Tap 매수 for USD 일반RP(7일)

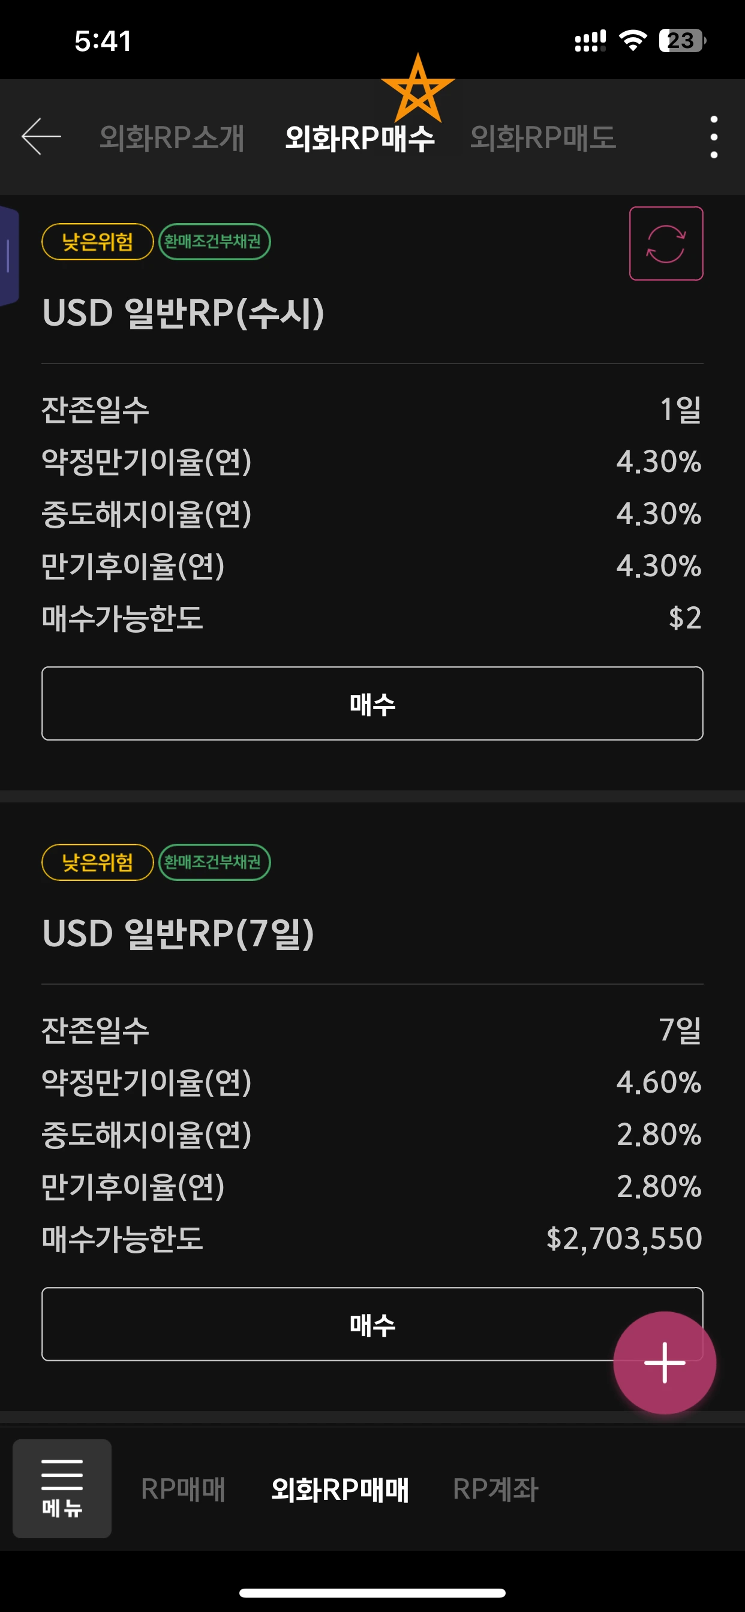pos(372,1324)
